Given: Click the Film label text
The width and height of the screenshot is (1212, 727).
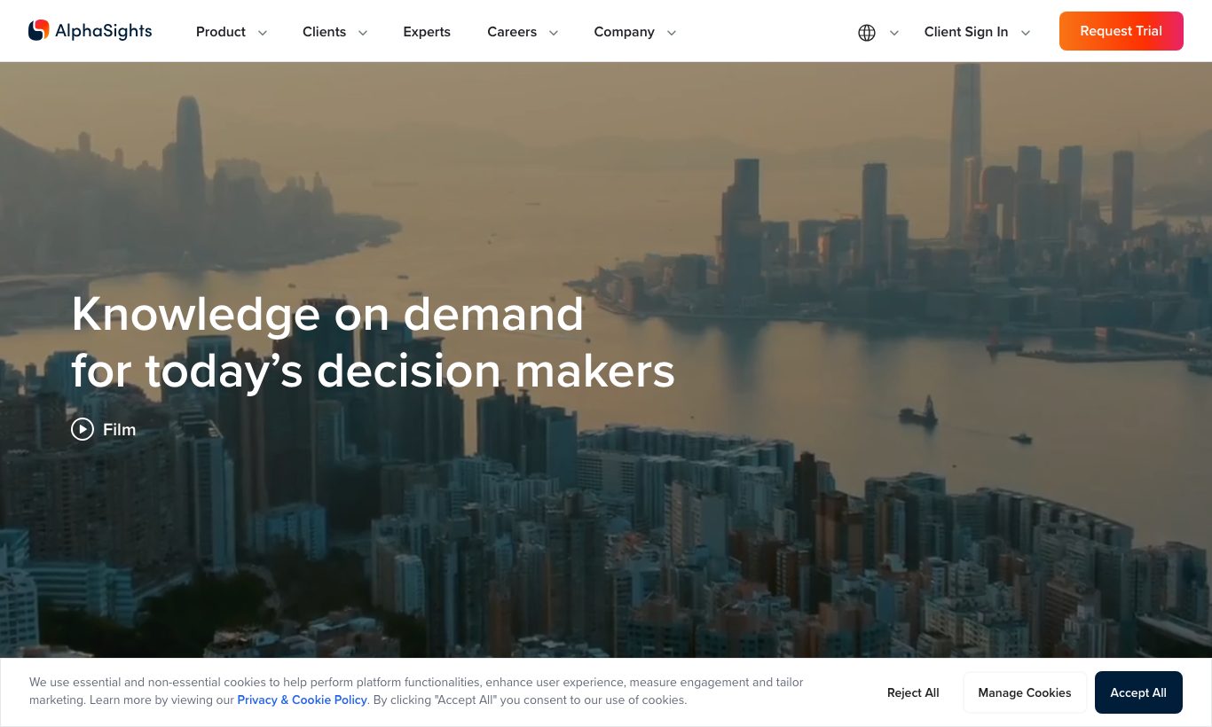Looking at the screenshot, I should (119, 429).
